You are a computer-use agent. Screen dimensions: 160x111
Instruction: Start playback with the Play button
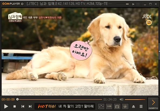click(x=6, y=106)
